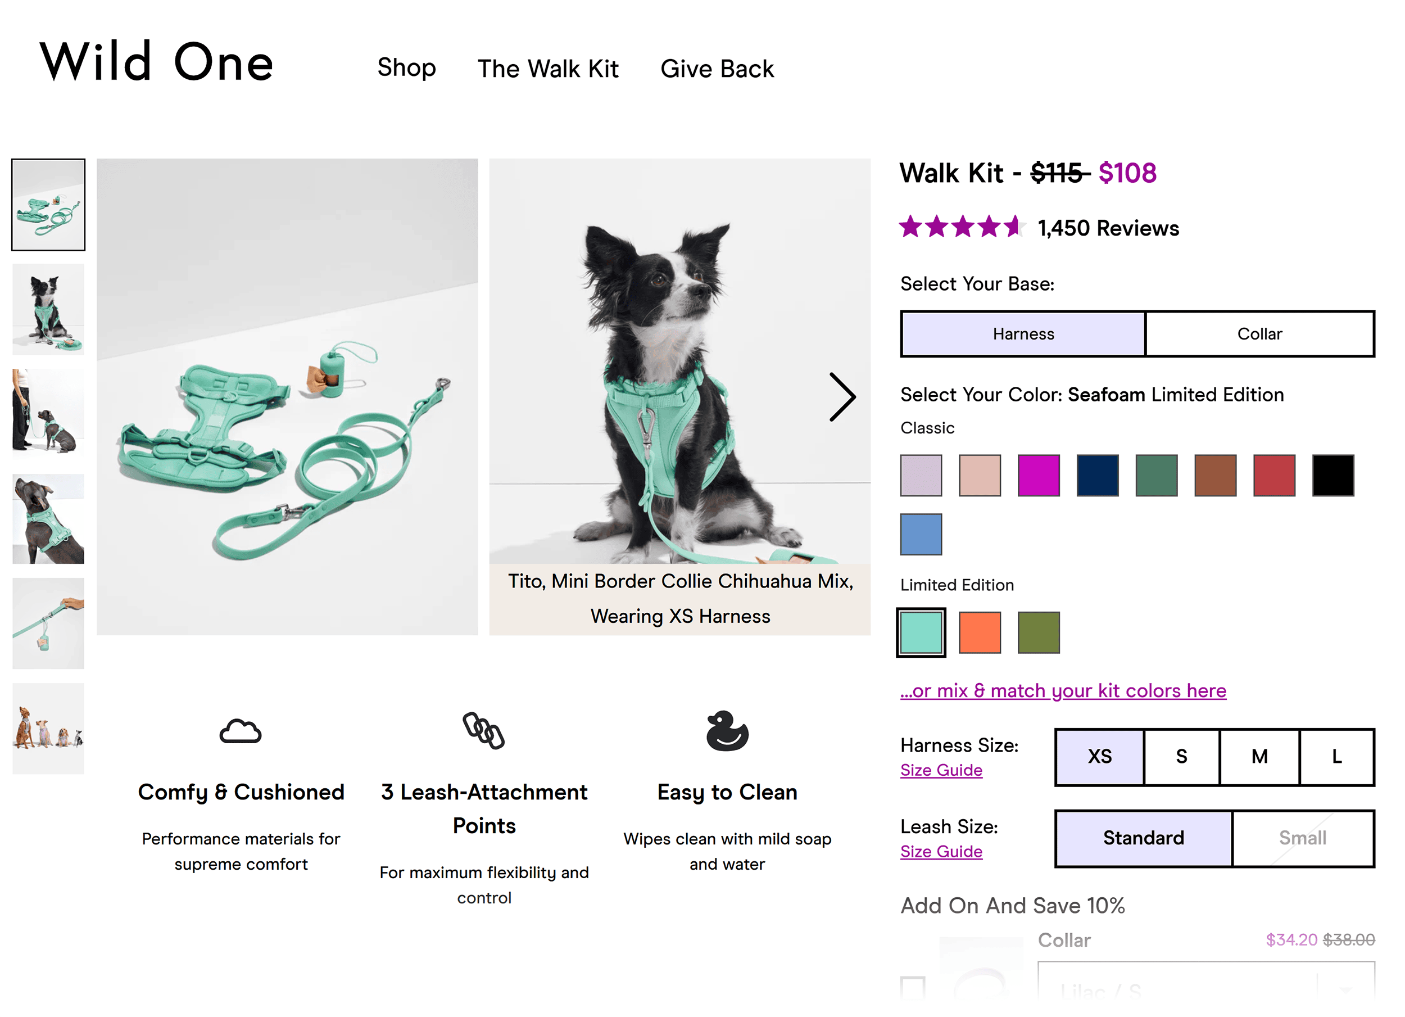Go to The Walk Kit tab
The image size is (1405, 1017).
pyautogui.click(x=549, y=68)
